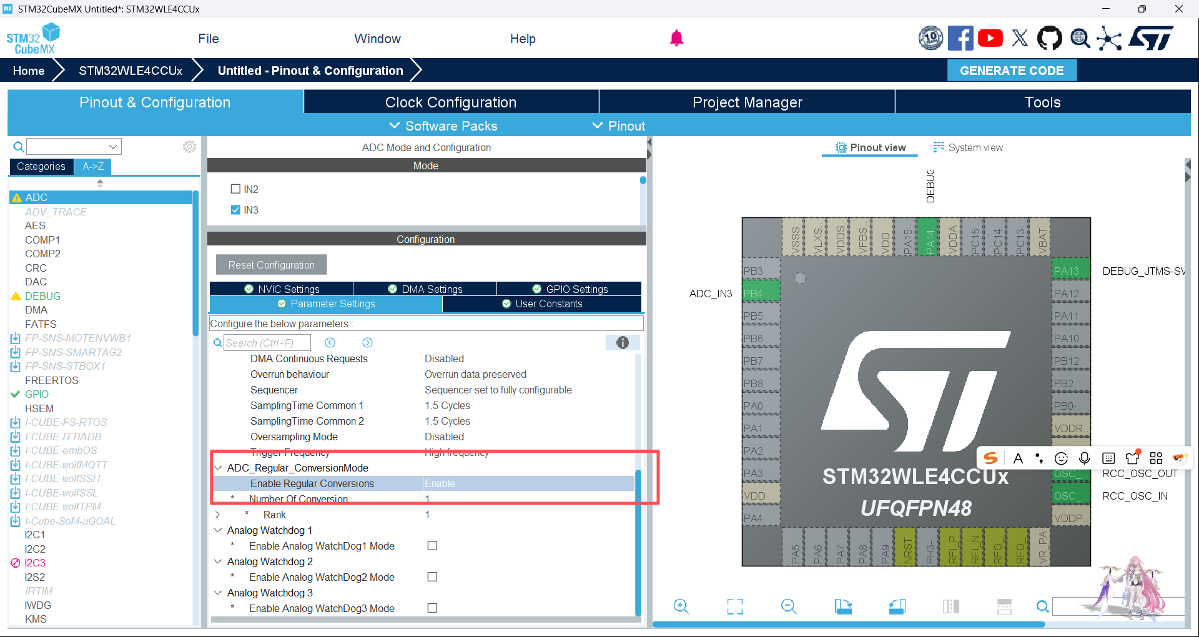Screen dimensions: 1199x637
Task: Select DEBUG in the categories list
Action: pyautogui.click(x=42, y=296)
